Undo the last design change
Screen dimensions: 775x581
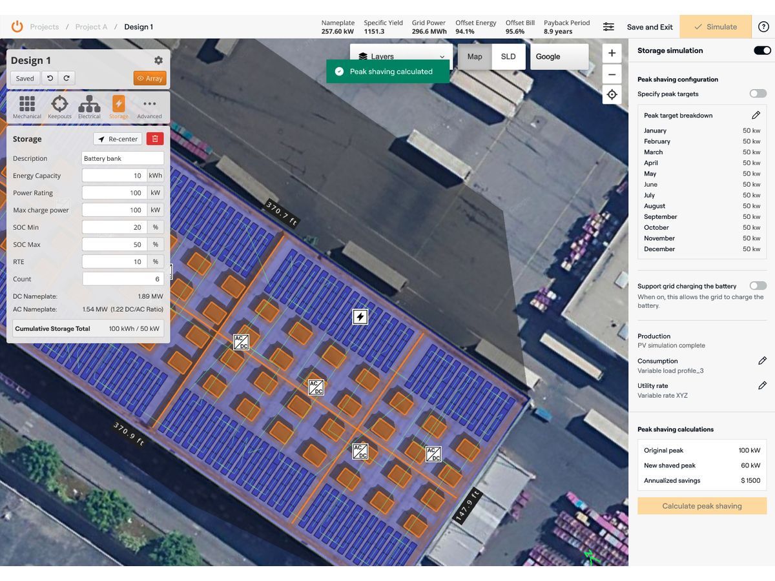pyautogui.click(x=50, y=78)
